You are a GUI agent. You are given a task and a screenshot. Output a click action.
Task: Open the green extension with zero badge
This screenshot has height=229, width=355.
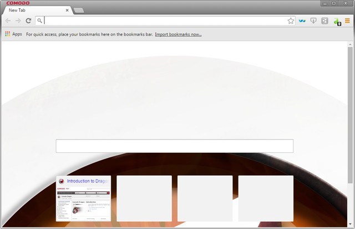(x=337, y=22)
